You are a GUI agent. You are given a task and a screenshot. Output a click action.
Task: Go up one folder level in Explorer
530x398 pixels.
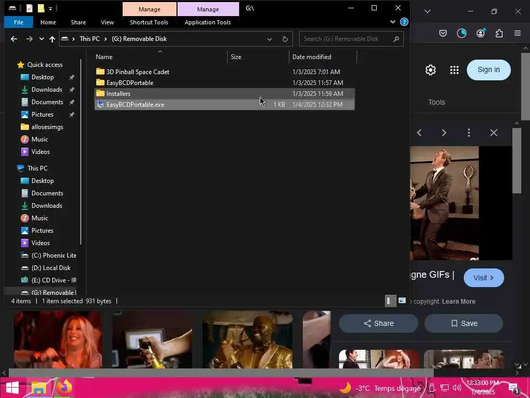52,39
